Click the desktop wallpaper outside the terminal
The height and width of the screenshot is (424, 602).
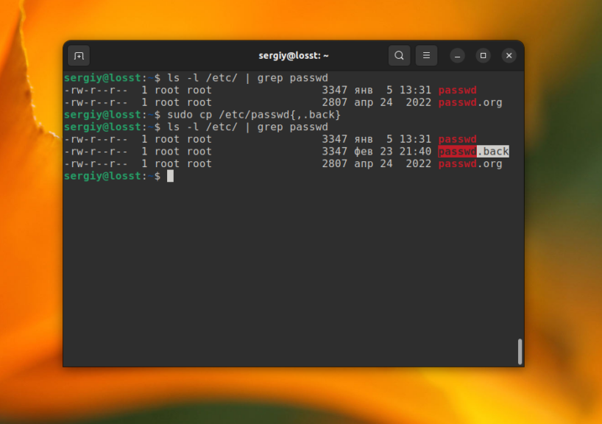coord(559,221)
